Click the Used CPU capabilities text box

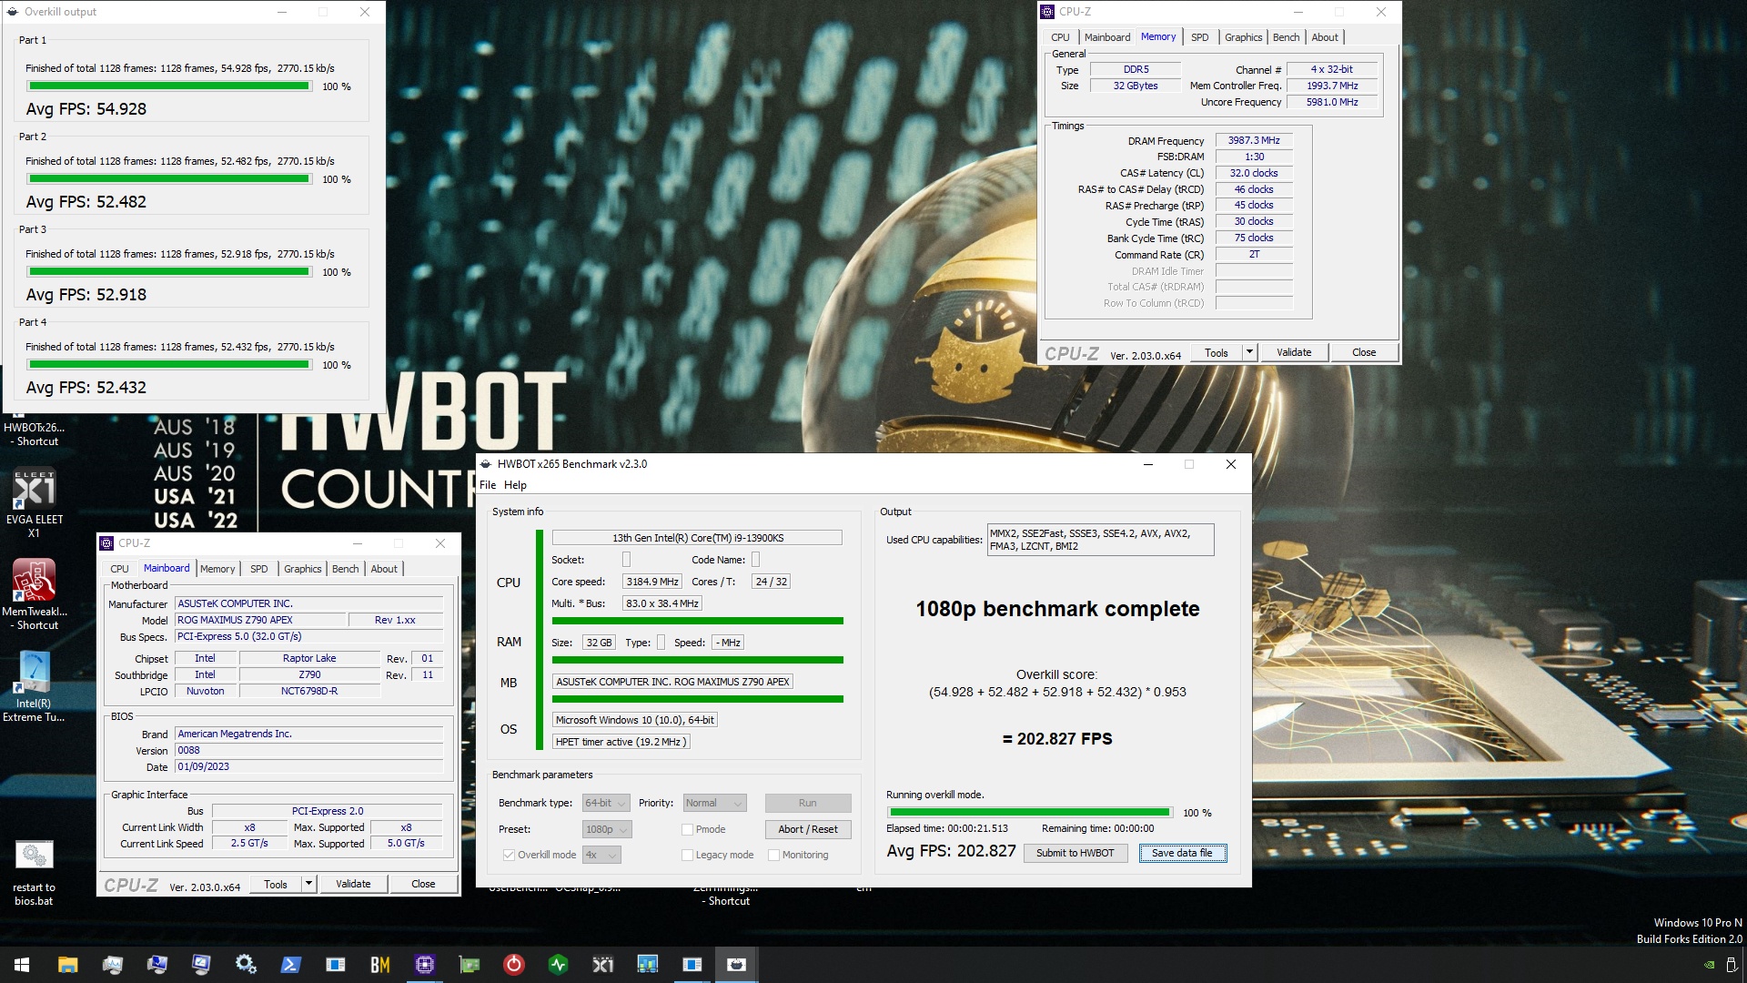click(1100, 540)
